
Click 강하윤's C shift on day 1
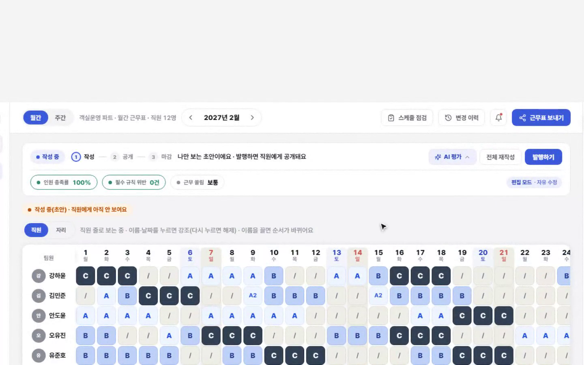(86, 276)
